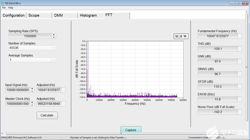Switch to the Configuration tab
Image resolution: width=250 pixels, height=140 pixels.
(x=13, y=15)
